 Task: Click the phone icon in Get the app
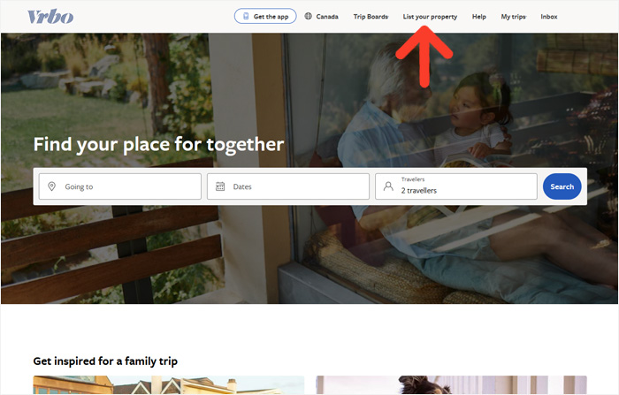coord(246,16)
